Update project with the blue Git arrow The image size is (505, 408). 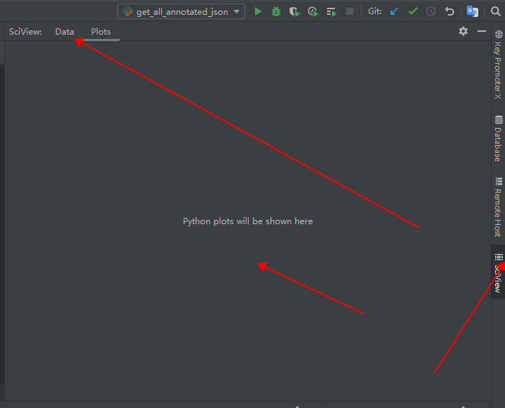click(x=394, y=11)
